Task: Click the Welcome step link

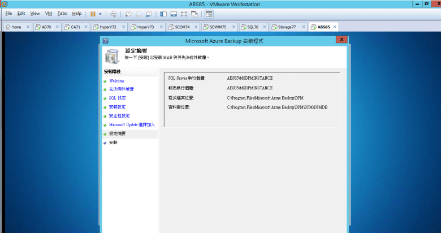Action: point(116,81)
